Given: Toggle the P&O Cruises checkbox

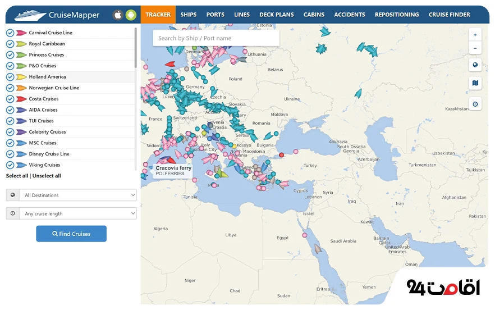Looking at the screenshot, I should click(x=10, y=66).
